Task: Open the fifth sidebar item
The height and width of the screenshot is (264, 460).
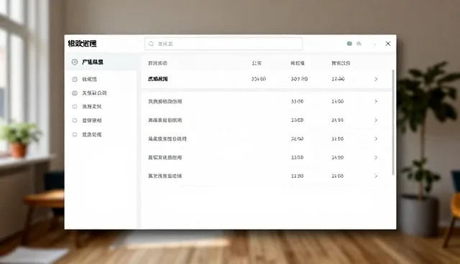Action: [x=91, y=121]
